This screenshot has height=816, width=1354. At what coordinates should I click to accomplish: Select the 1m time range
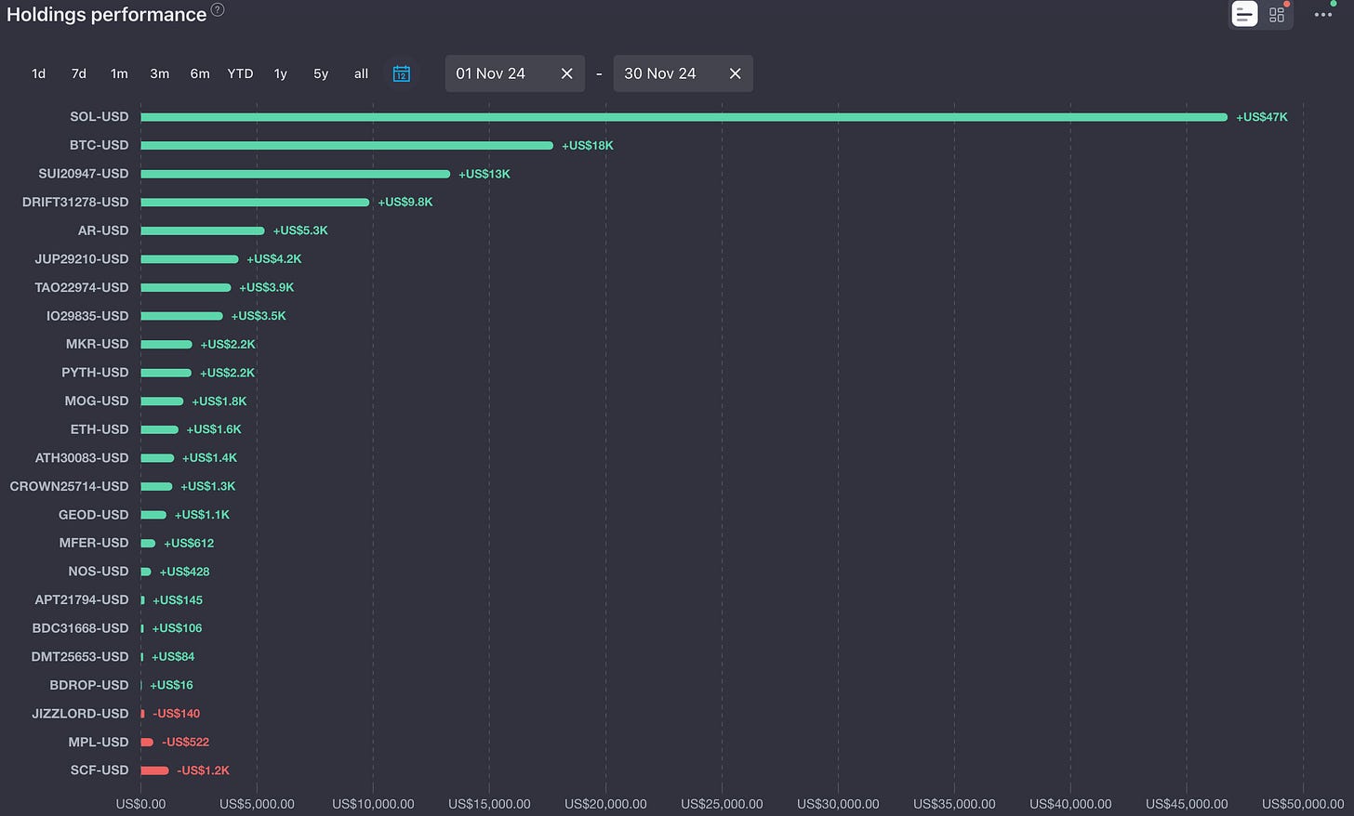119,73
